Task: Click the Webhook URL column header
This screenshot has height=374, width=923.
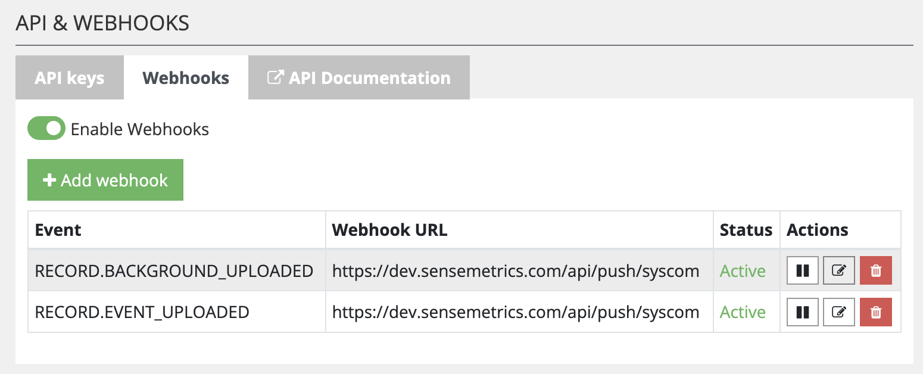Action: [x=389, y=230]
